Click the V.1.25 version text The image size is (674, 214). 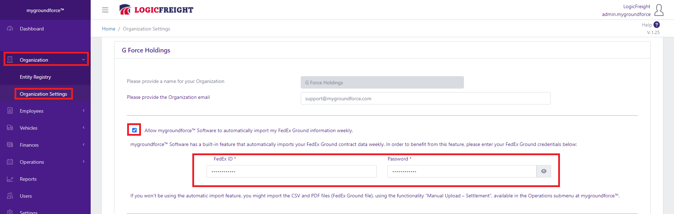click(653, 32)
